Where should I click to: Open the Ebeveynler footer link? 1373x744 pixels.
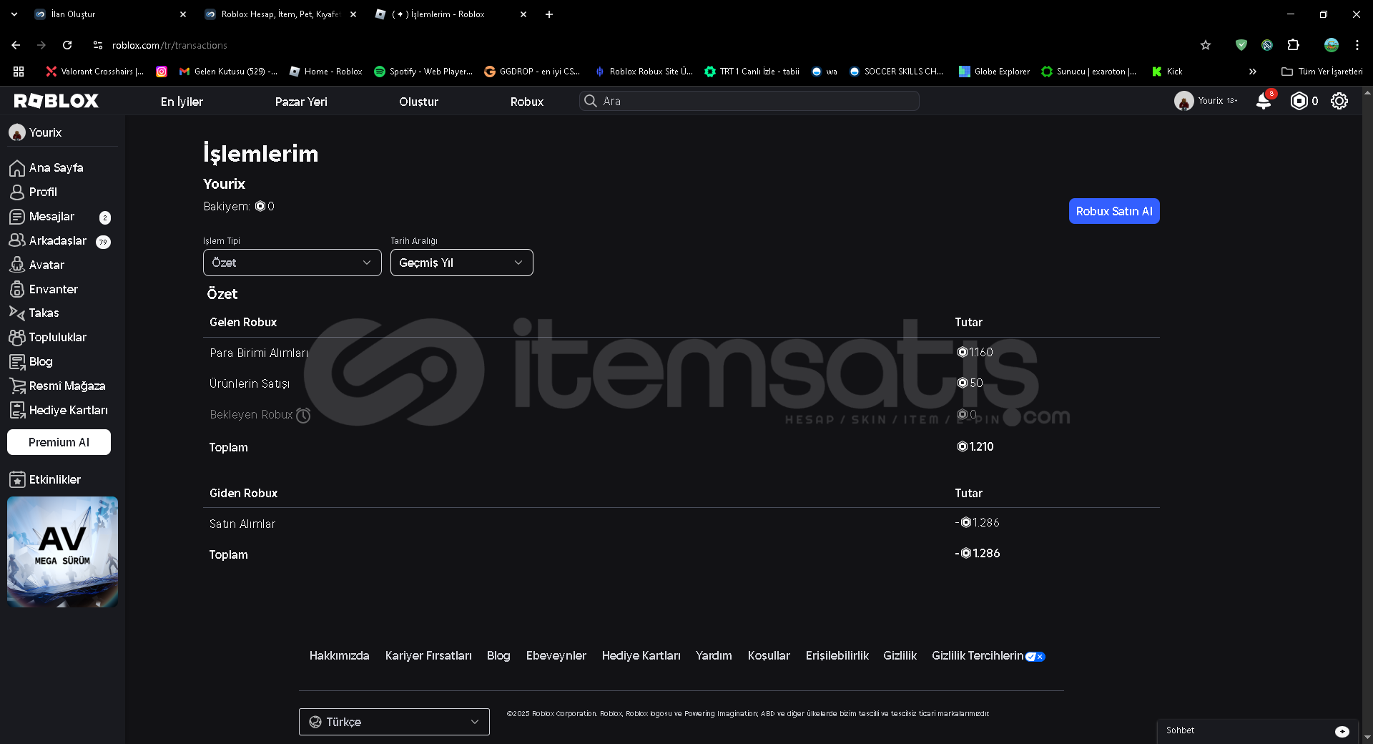point(556,655)
